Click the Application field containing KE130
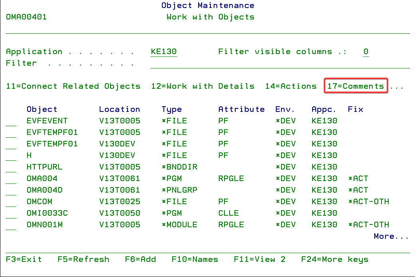The height and width of the screenshot is (277, 415). 163,52
